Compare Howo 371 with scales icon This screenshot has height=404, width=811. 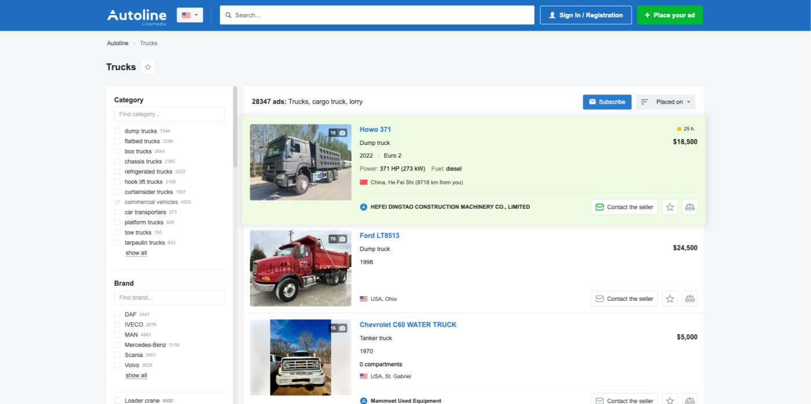689,207
